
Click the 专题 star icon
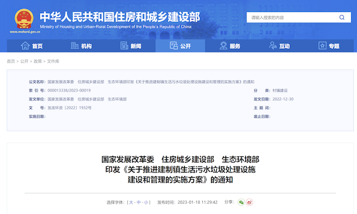pos(322,46)
